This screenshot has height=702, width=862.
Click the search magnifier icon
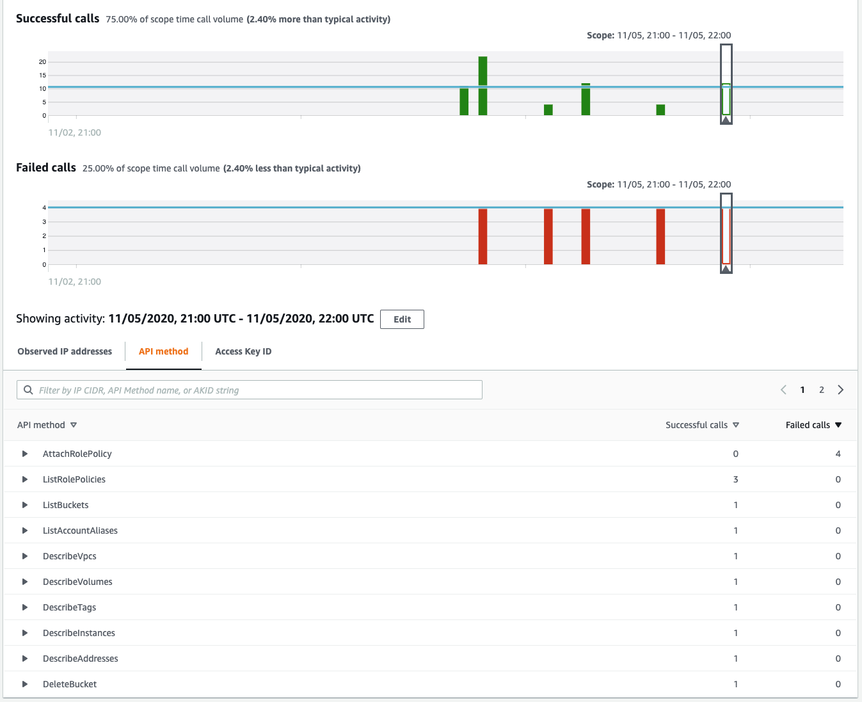pos(28,390)
